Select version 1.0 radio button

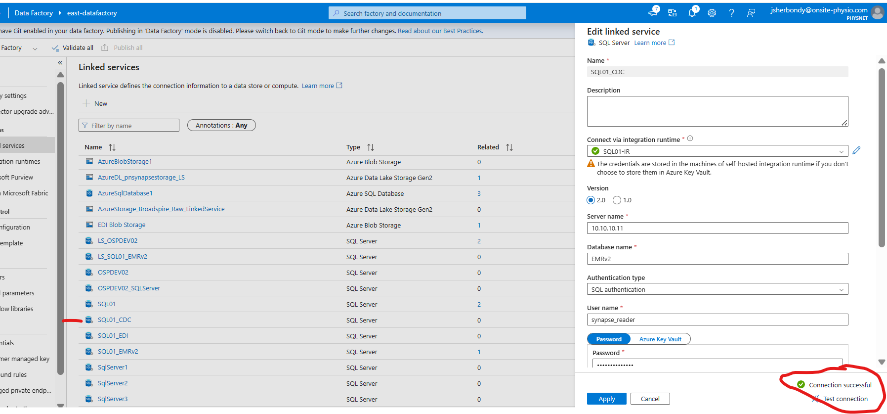click(x=617, y=200)
